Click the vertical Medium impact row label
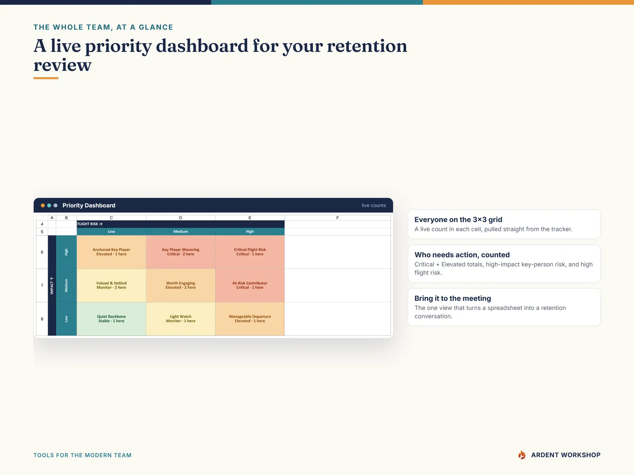634x475 pixels. pyautogui.click(x=66, y=285)
